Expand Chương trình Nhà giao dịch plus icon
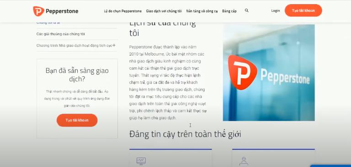This screenshot has width=351, height=167. click(114, 45)
